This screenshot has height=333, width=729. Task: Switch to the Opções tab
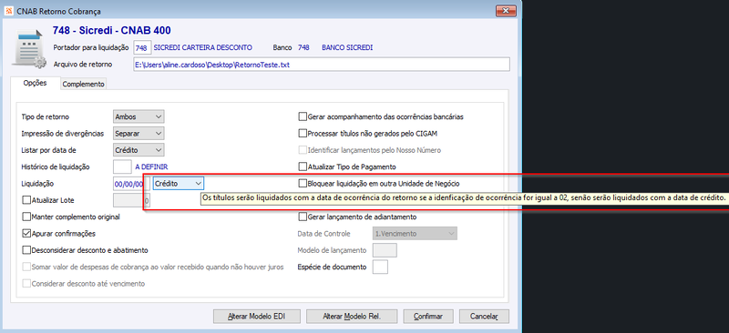(x=35, y=83)
